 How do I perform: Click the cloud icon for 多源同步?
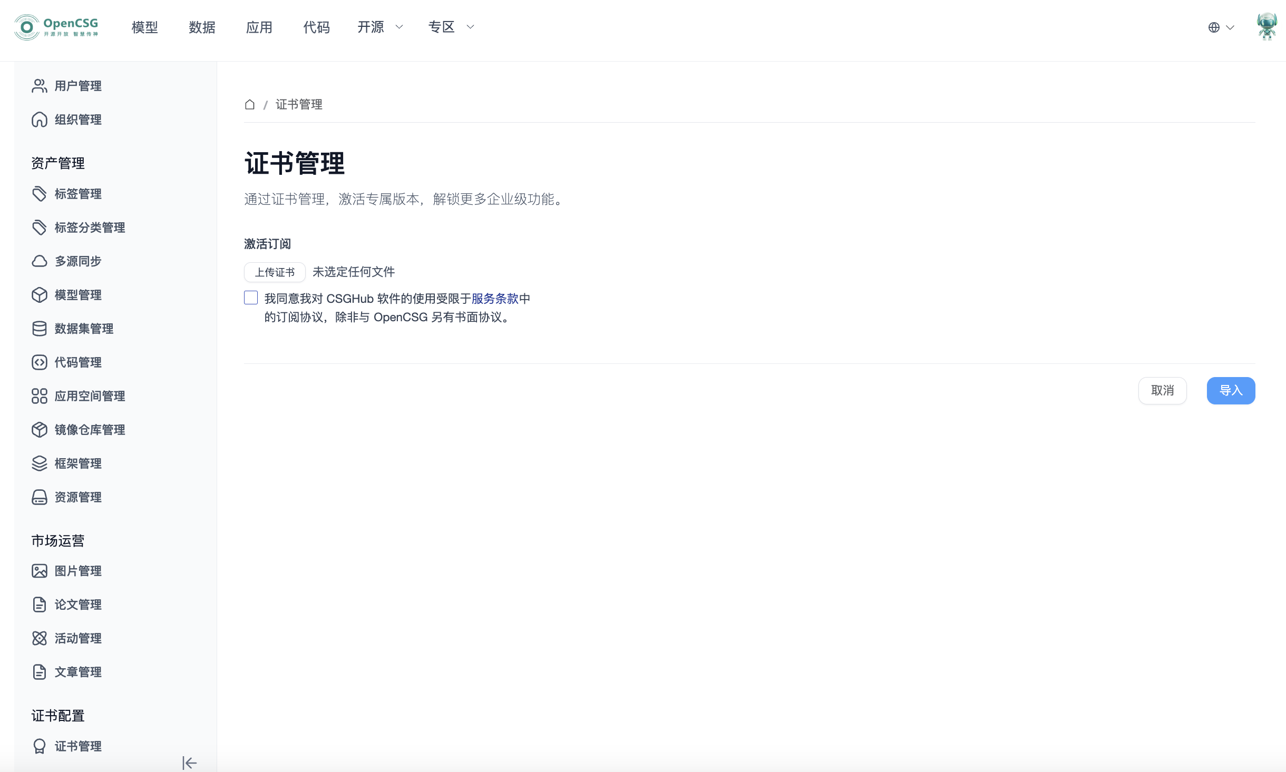tap(40, 261)
